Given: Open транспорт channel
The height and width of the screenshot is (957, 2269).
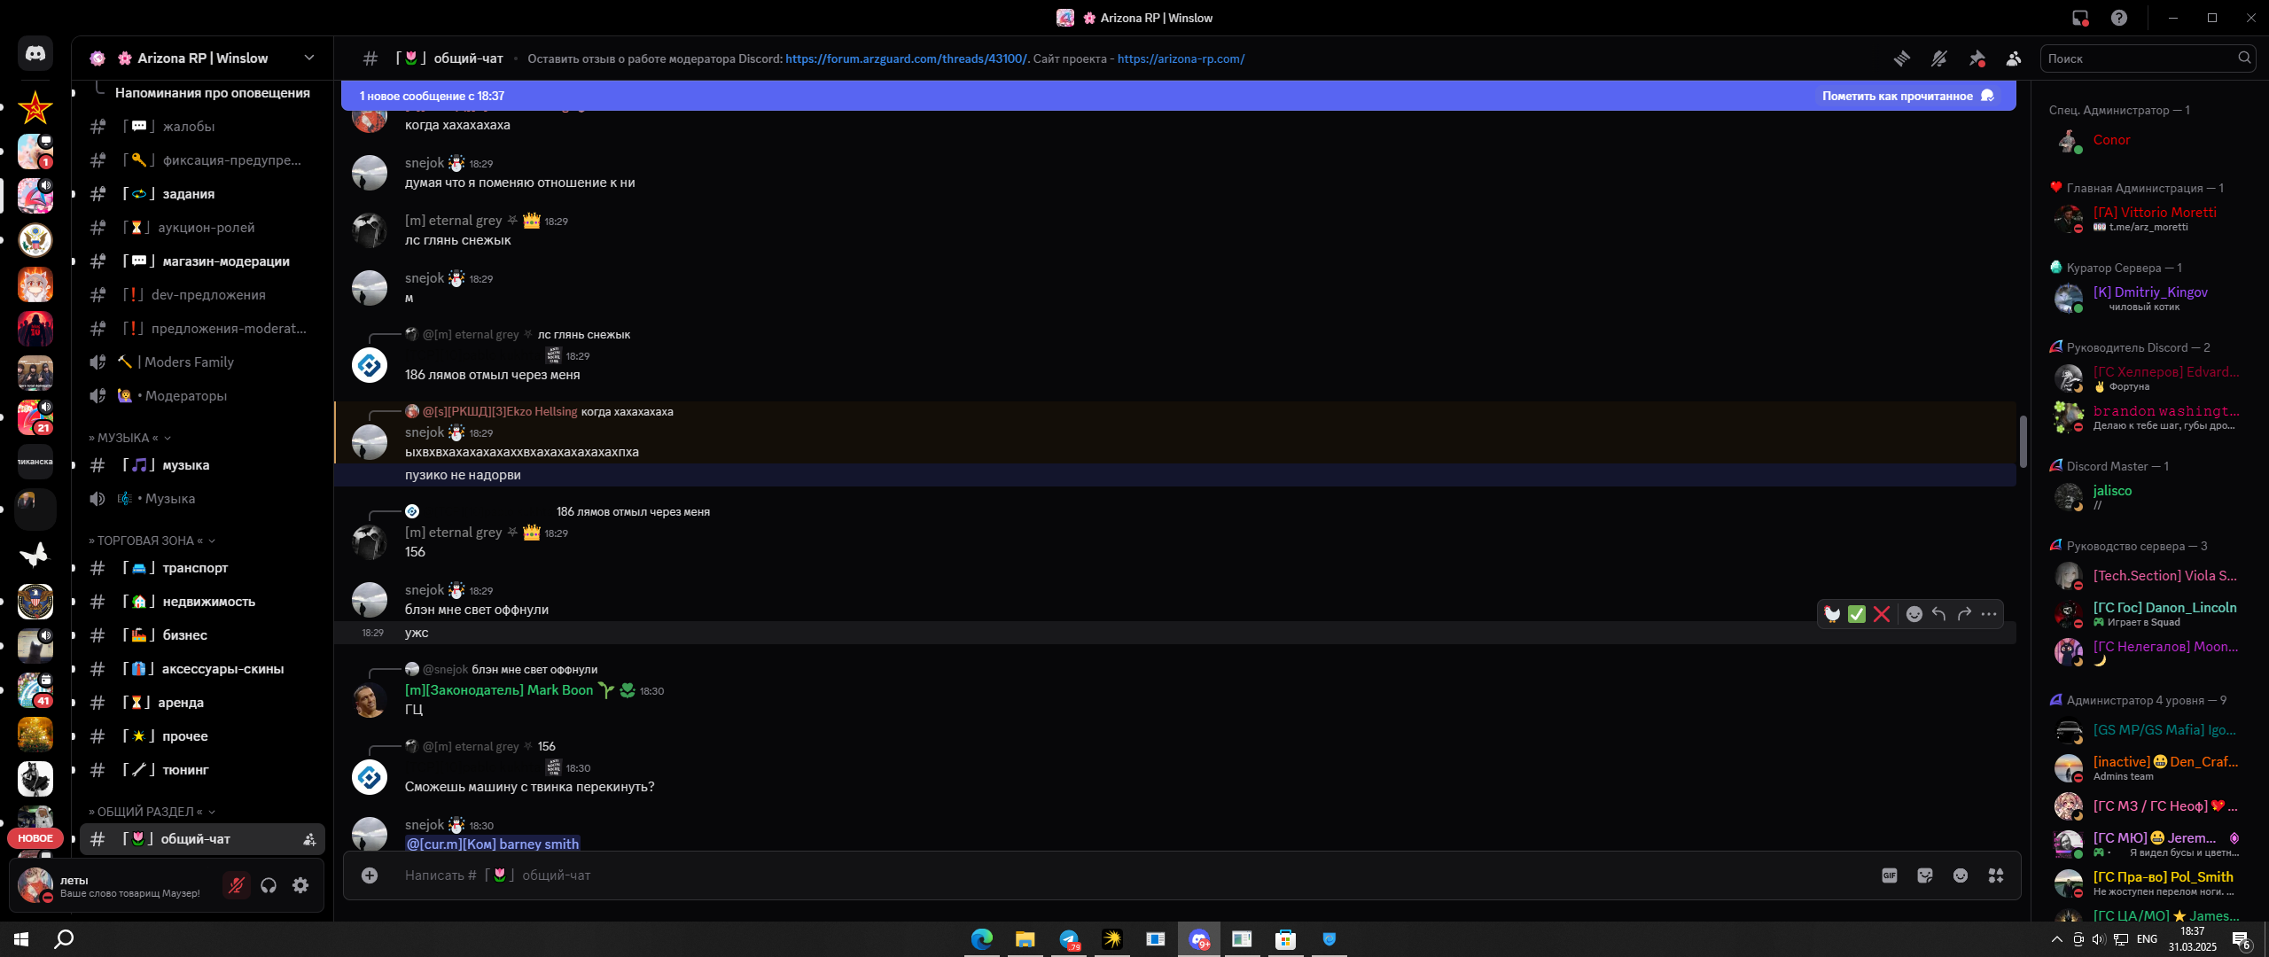Looking at the screenshot, I should (202, 568).
